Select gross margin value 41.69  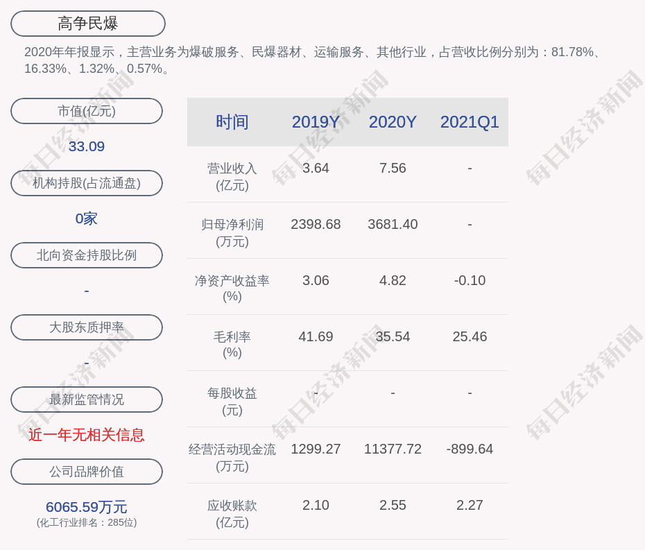[x=316, y=337]
